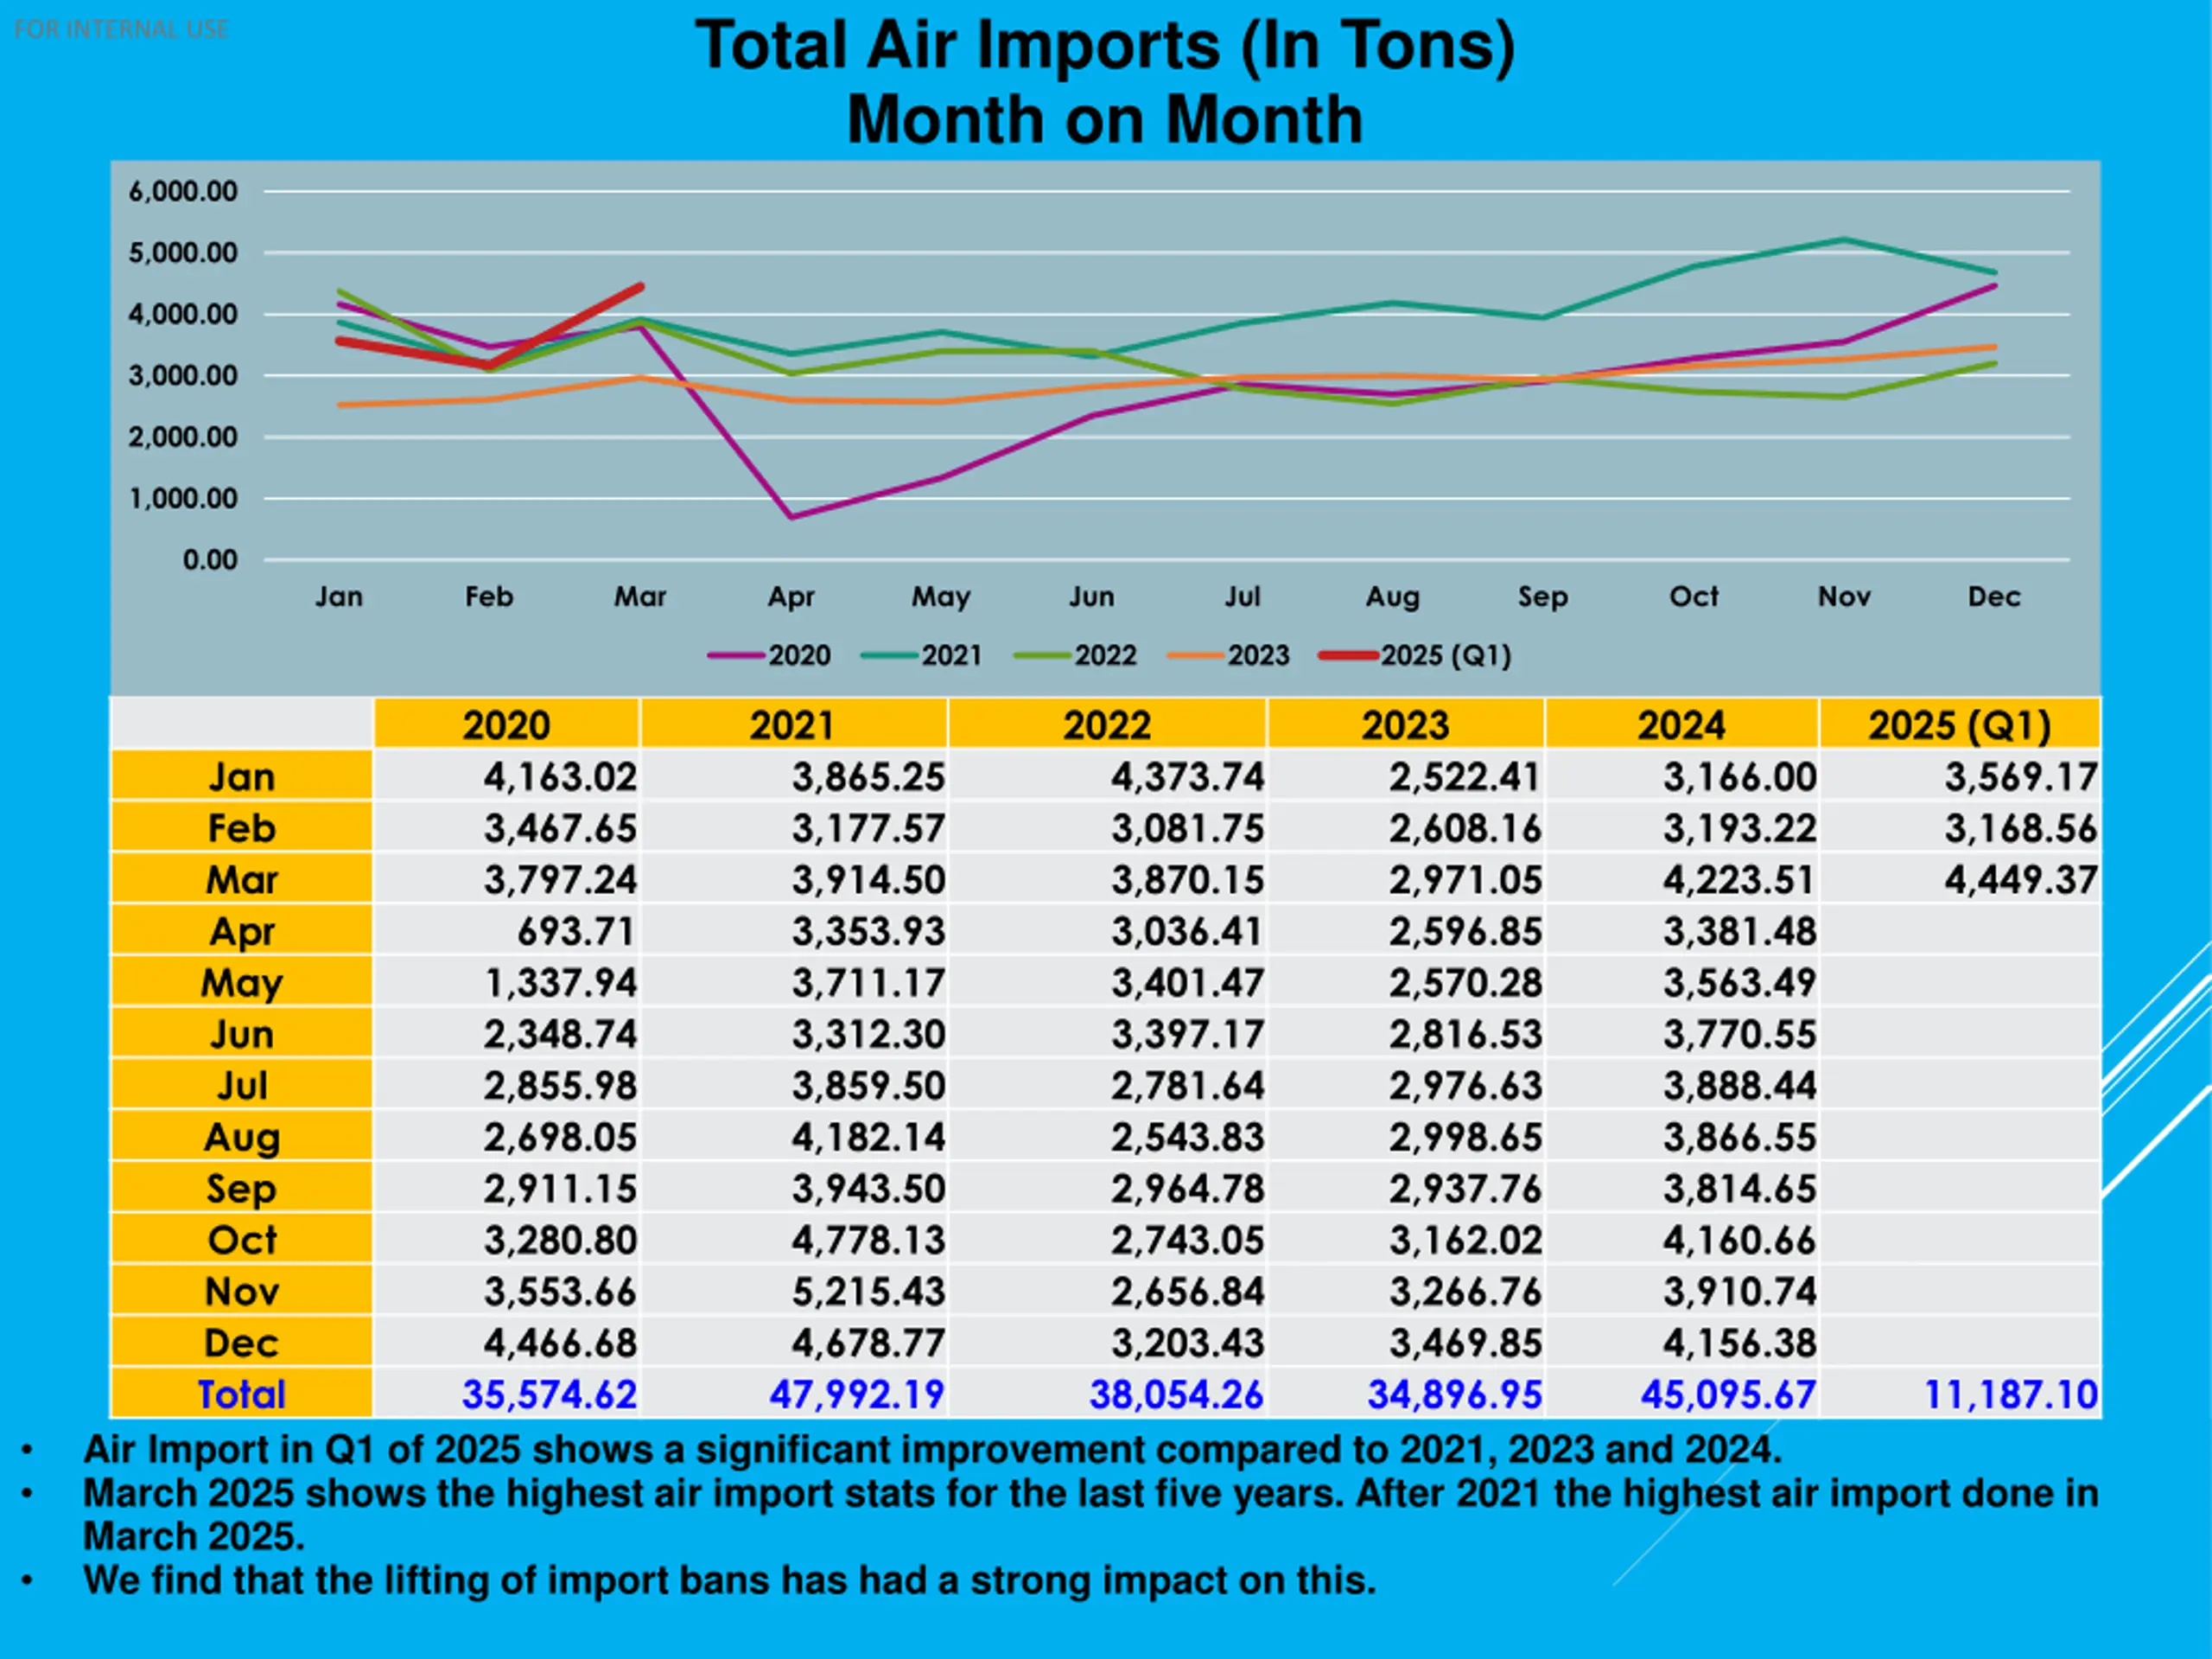Click the Dec row label in table
Screen dimensions: 2212x1659
click(241, 1343)
